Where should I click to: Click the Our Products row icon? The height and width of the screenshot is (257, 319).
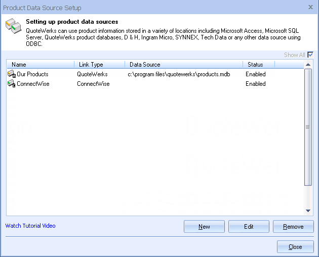12,74
